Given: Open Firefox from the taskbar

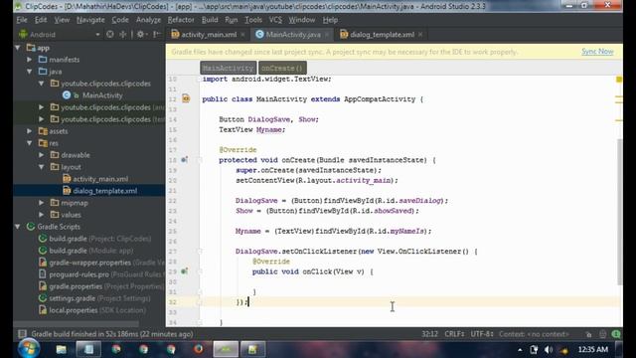Looking at the screenshot, I should pos(199,349).
